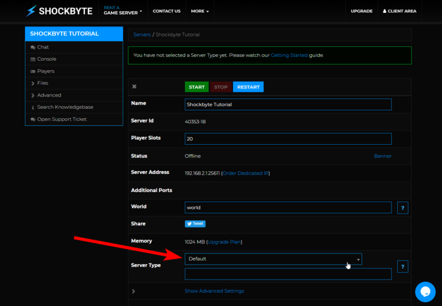The width and height of the screenshot is (442, 306).
Task: Click the Client Area user icon
Action: pos(385,11)
